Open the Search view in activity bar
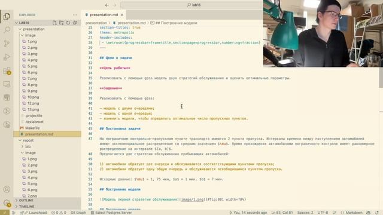383x215 pixels. (7, 30)
